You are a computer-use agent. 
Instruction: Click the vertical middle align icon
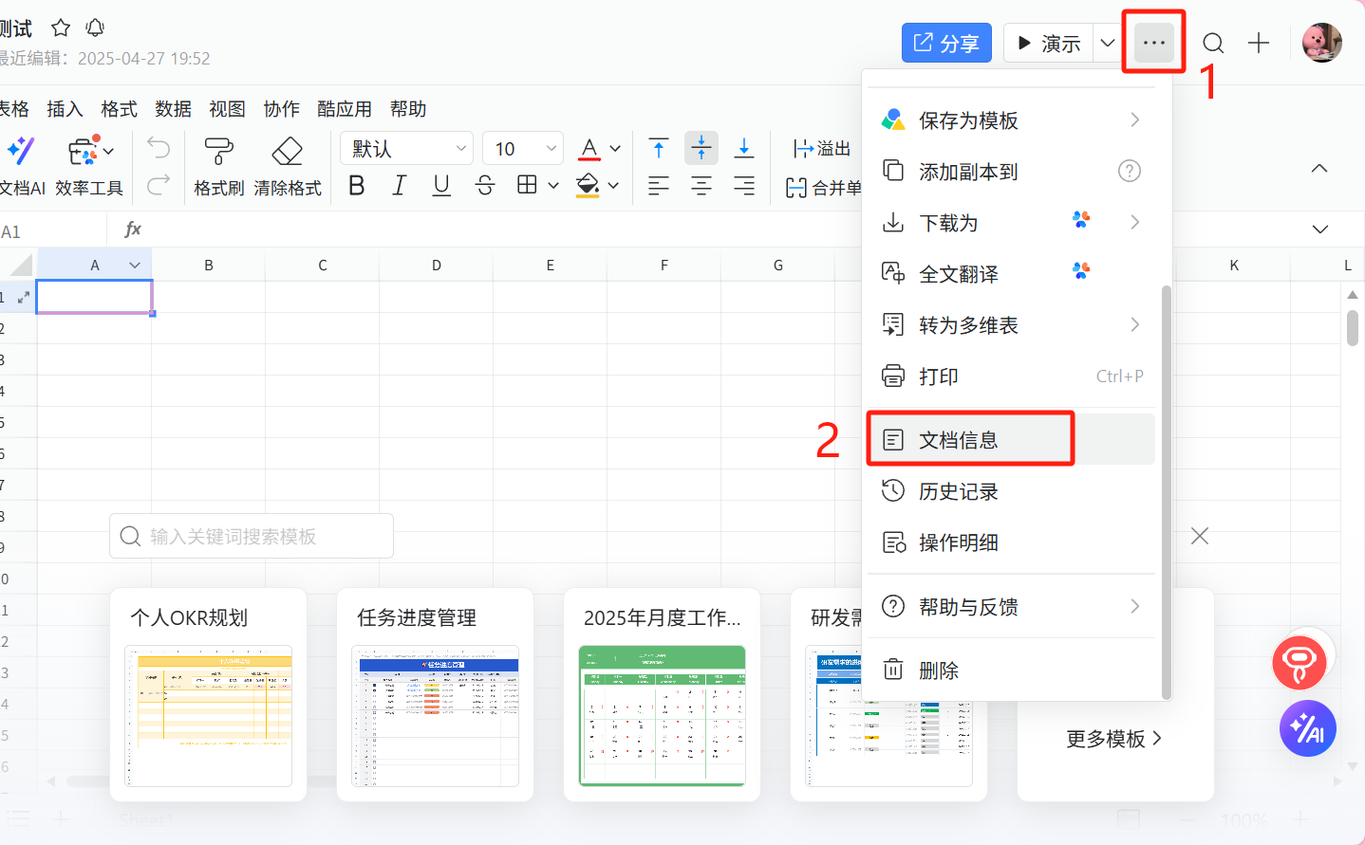701,148
